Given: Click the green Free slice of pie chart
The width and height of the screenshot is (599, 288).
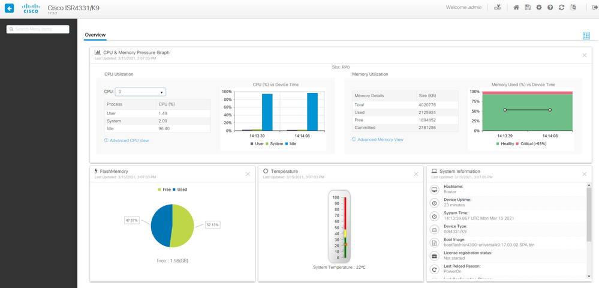Looking at the screenshot, I should pos(183,226).
